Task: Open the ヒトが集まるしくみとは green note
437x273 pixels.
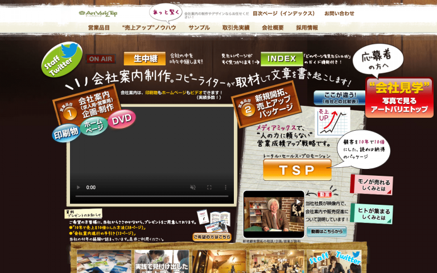Action: coord(372,213)
